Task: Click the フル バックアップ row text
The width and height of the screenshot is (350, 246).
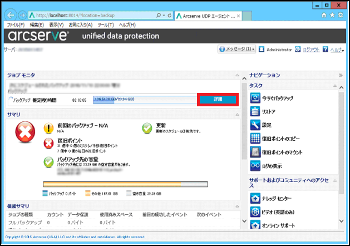Action: [25, 223]
